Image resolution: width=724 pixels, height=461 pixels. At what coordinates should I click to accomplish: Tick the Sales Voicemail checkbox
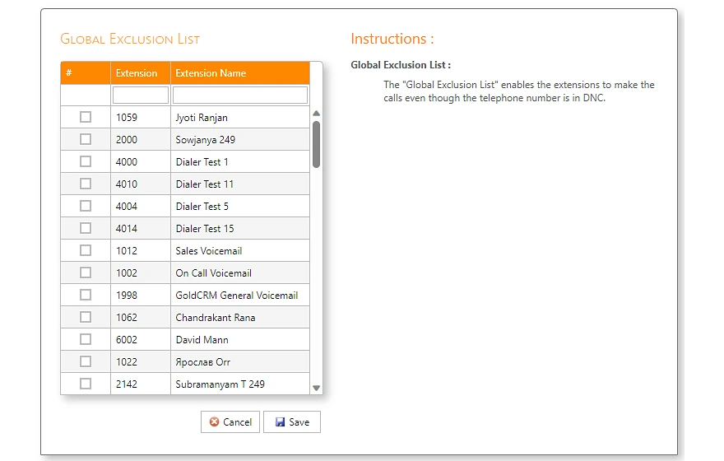[86, 250]
